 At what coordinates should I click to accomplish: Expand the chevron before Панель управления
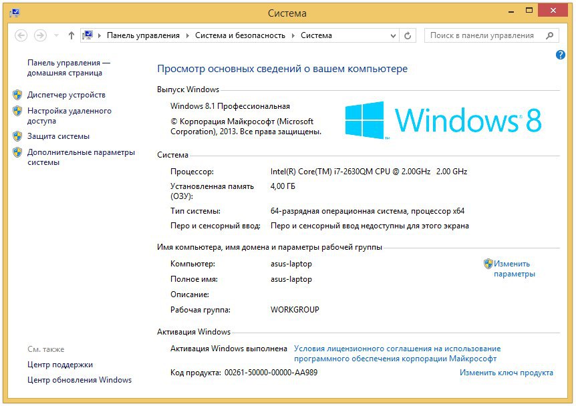[x=99, y=35]
